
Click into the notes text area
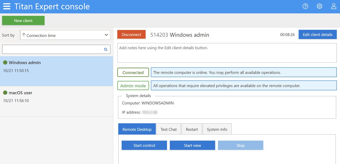coord(227,53)
